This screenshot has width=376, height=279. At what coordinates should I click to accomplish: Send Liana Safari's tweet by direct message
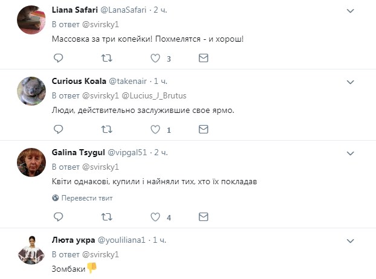(x=204, y=59)
